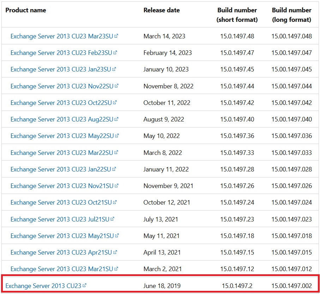Select the May 10, 2022 release date

[162, 136]
